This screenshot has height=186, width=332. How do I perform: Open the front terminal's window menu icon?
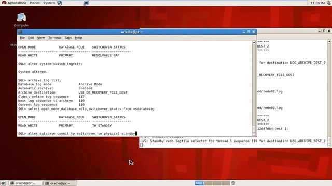pos(20,32)
